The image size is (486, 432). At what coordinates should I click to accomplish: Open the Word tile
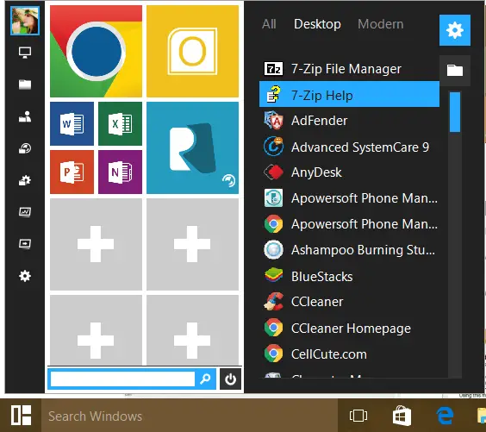click(72, 124)
